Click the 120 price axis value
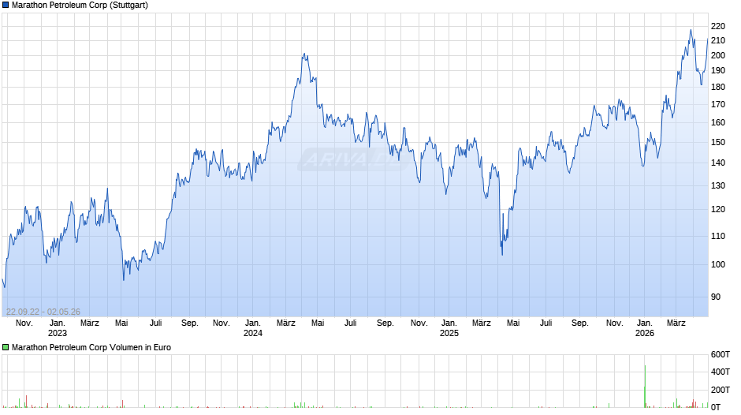The height and width of the screenshot is (415, 741). [718, 209]
